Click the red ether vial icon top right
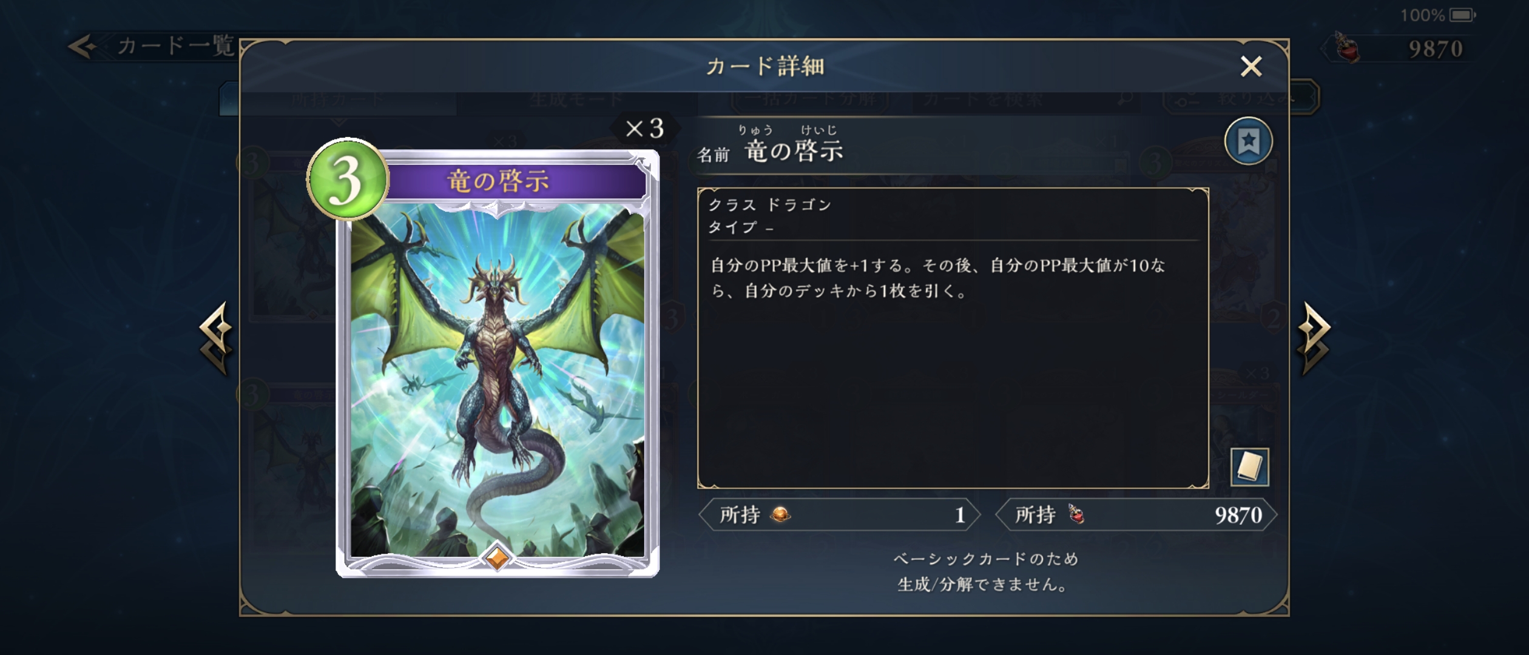This screenshot has width=1529, height=655. point(1348,48)
